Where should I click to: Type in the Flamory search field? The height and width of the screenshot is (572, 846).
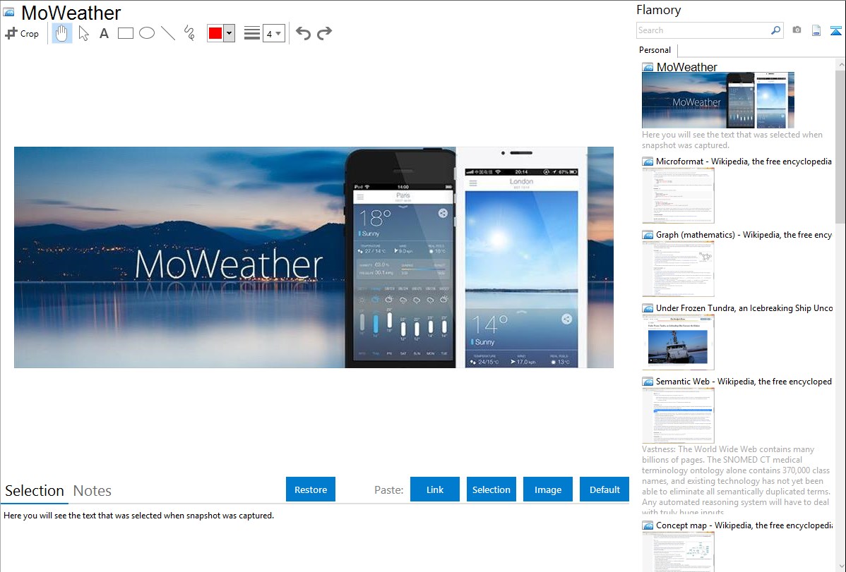click(703, 30)
